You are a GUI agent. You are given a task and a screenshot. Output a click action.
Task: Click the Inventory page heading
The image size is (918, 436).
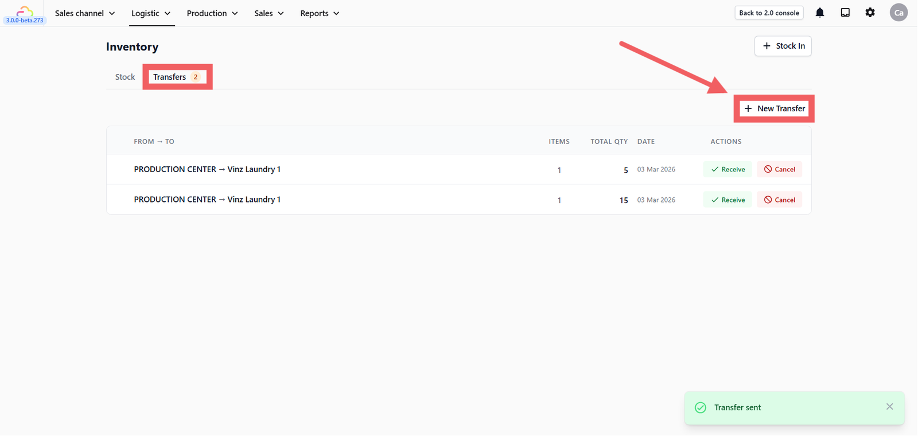tap(132, 46)
